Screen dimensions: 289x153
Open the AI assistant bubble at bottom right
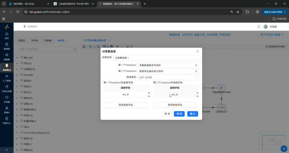[x=284, y=148]
